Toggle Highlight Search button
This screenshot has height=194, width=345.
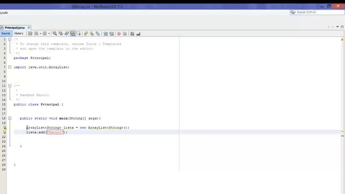(x=73, y=33)
